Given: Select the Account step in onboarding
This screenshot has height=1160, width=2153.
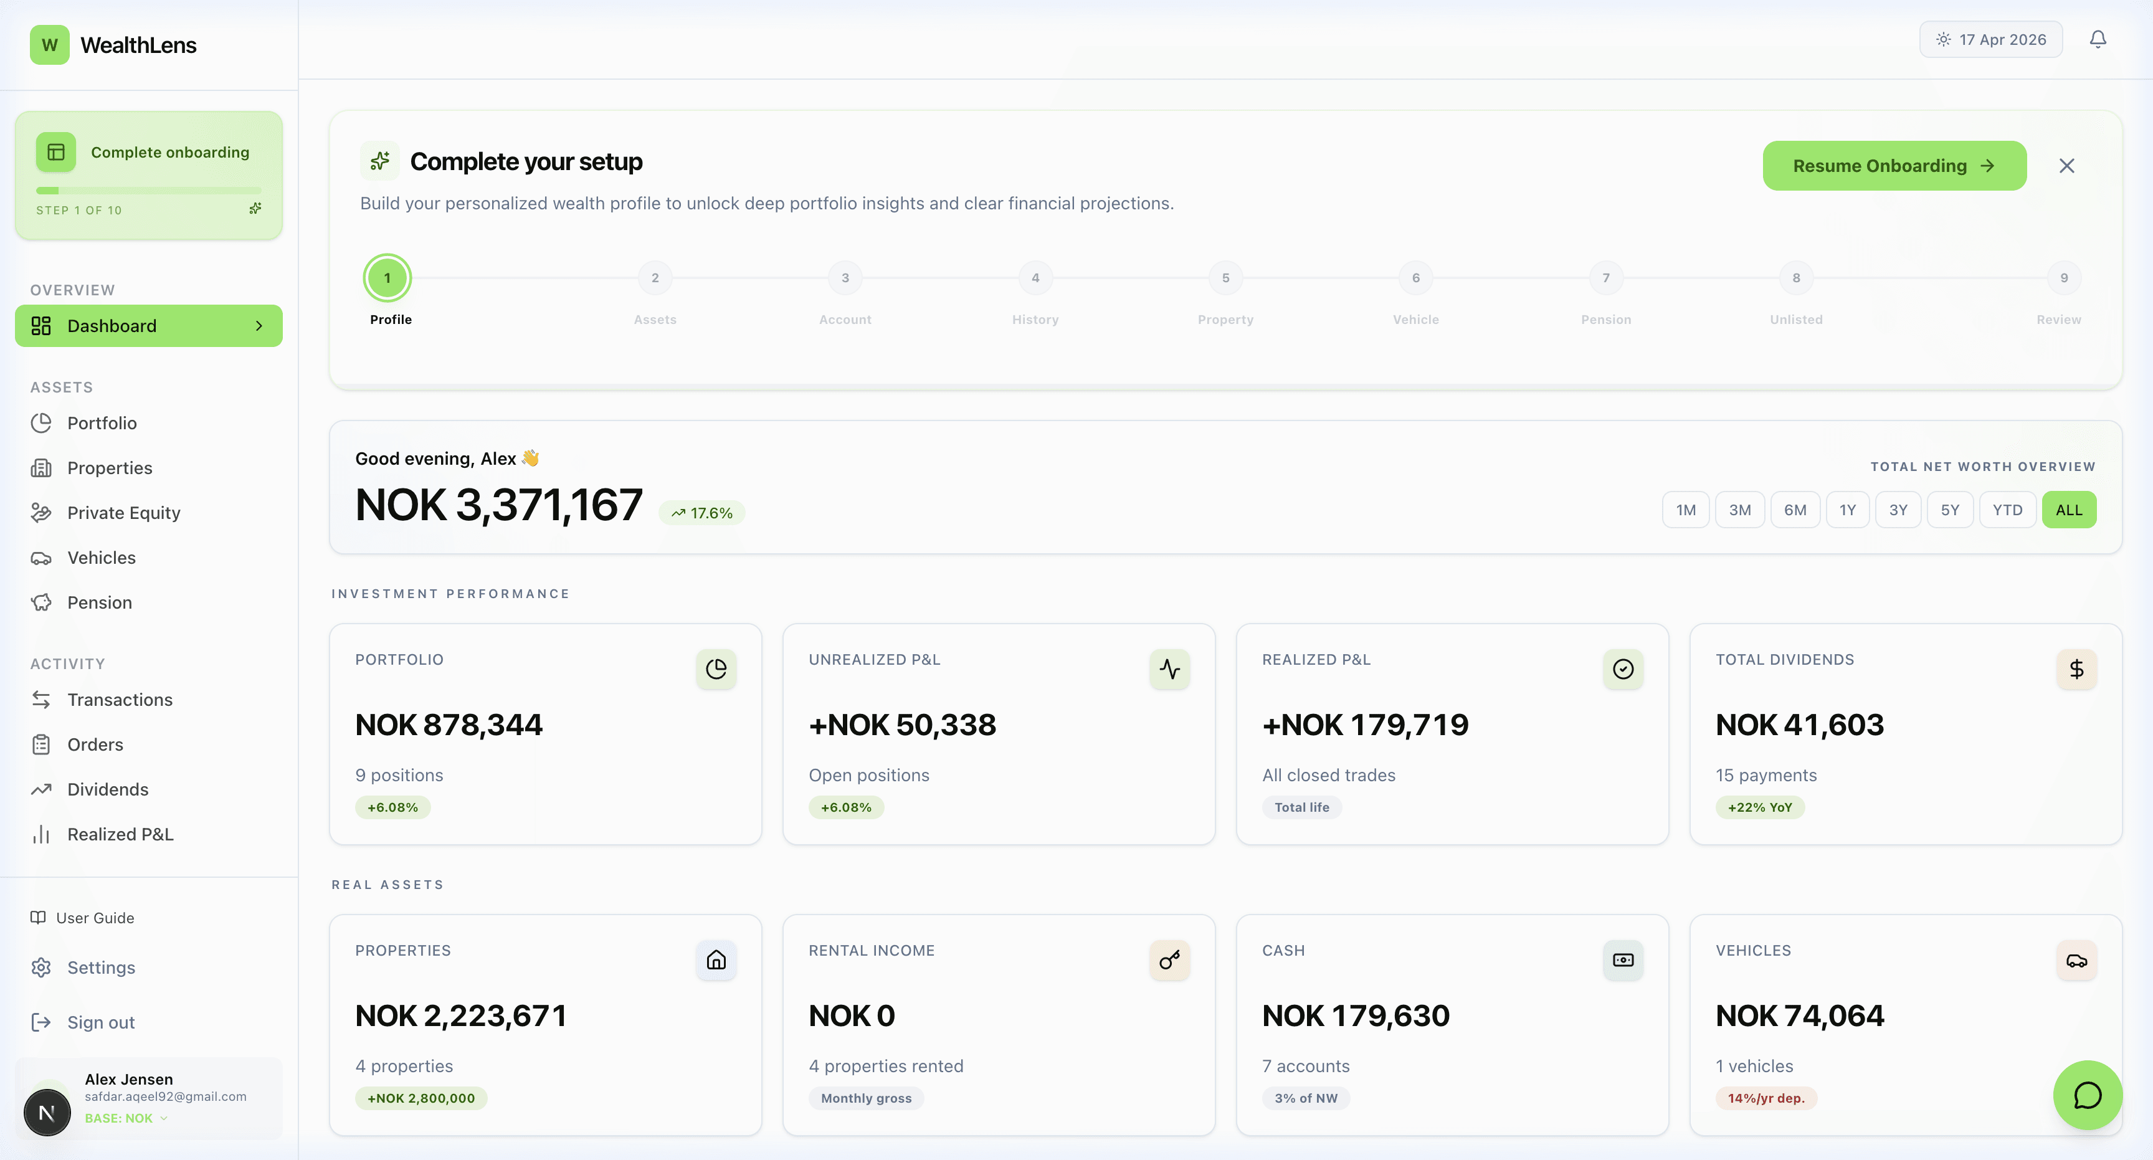Looking at the screenshot, I should tap(845, 277).
